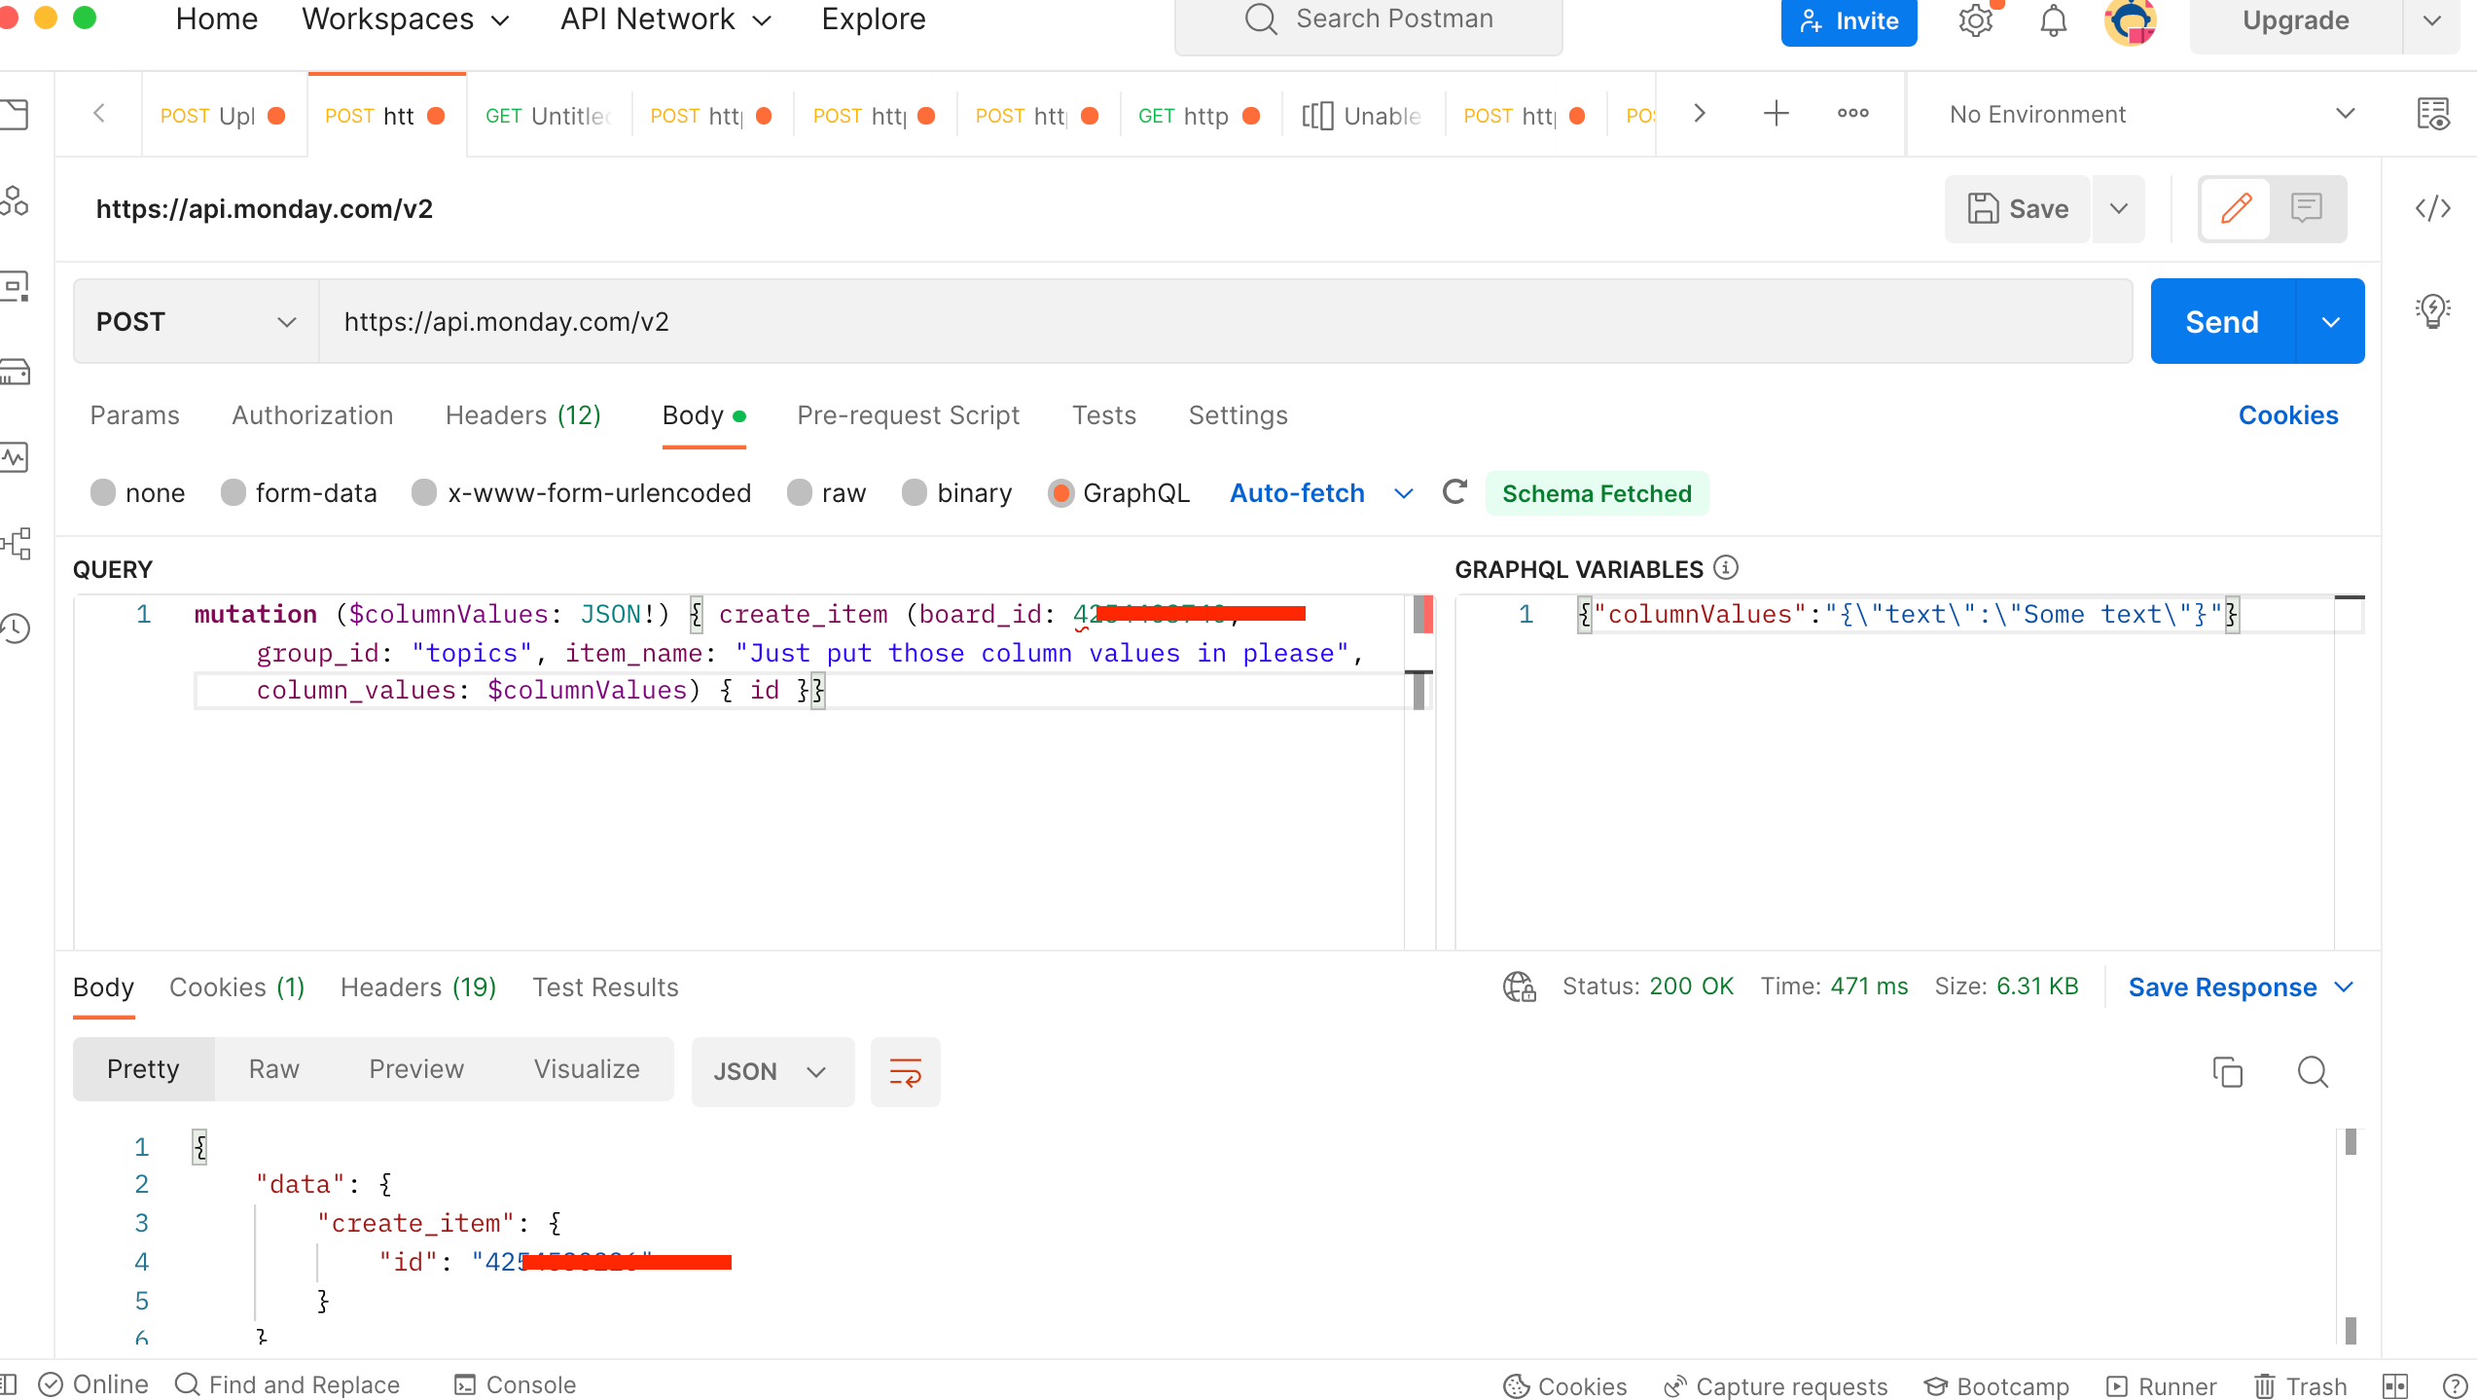Click the Search Postman field
Image resolution: width=2477 pixels, height=1400 pixels.
point(1368,21)
